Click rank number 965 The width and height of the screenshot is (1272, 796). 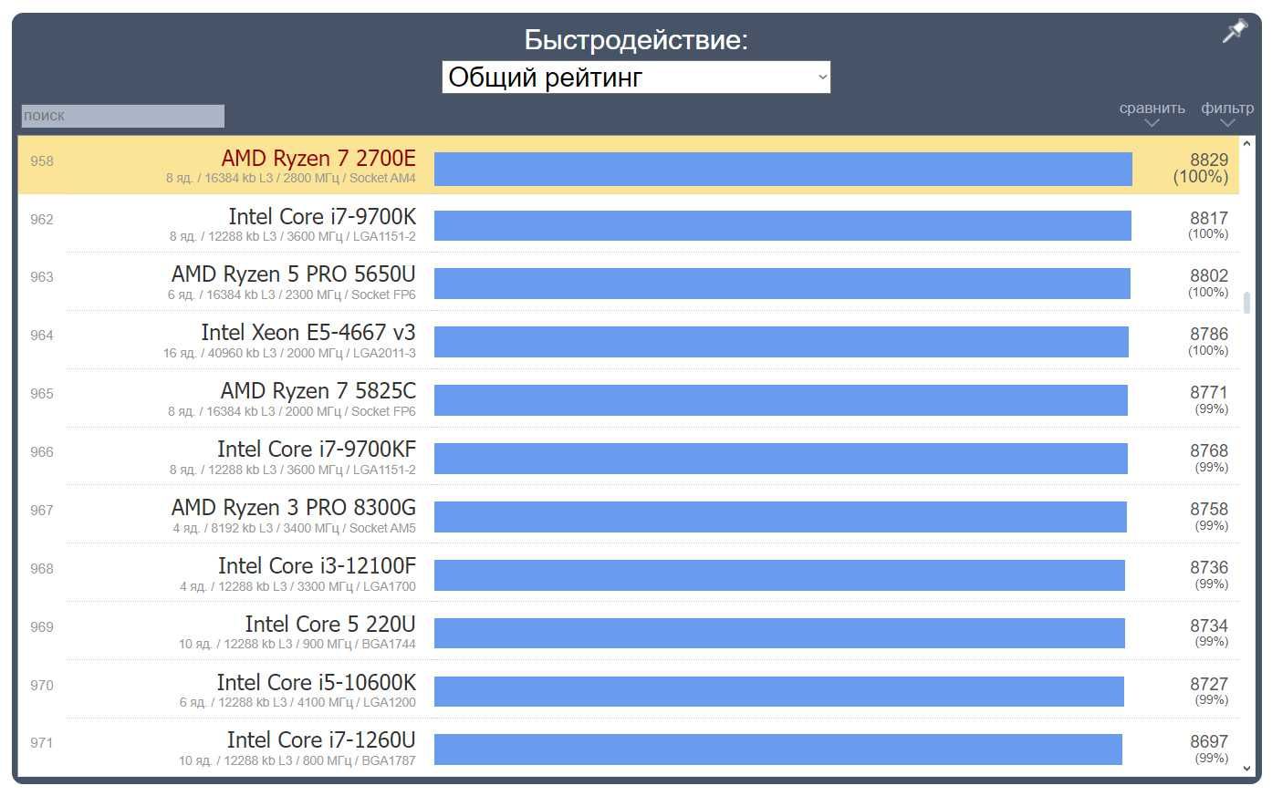point(42,394)
